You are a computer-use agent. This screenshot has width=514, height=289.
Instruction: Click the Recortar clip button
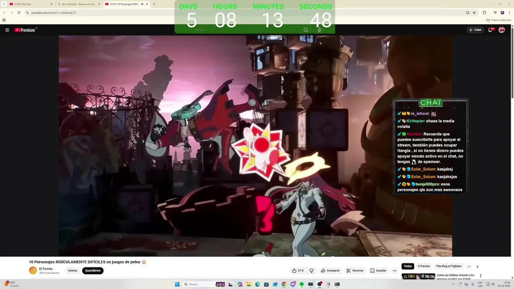point(355,271)
